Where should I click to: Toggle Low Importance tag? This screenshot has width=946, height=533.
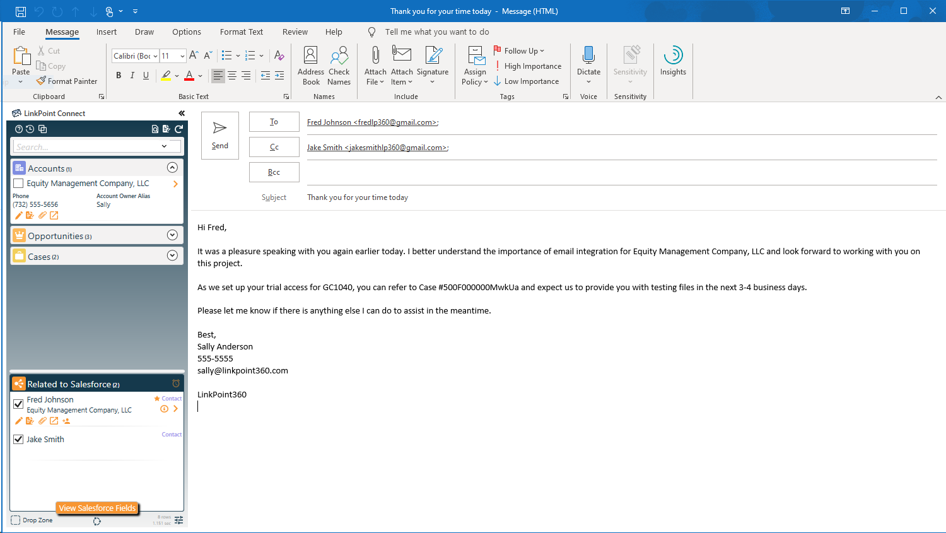527,81
